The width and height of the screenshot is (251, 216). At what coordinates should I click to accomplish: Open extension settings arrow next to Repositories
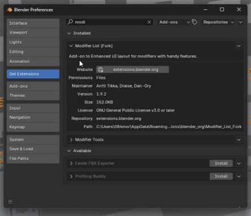(x=241, y=22)
